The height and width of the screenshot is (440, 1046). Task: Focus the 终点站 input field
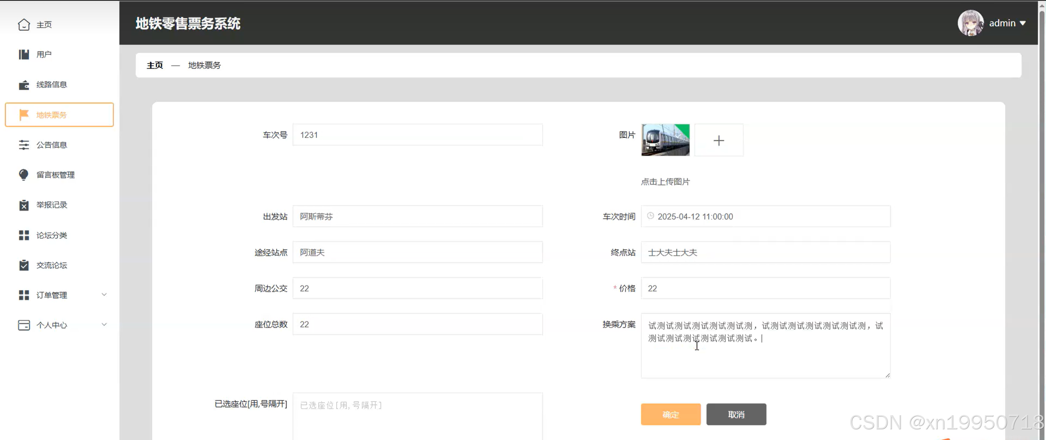point(766,252)
